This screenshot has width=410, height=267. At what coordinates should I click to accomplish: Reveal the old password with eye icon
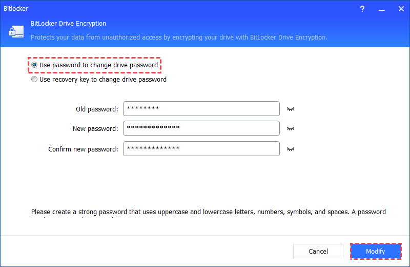pos(291,109)
